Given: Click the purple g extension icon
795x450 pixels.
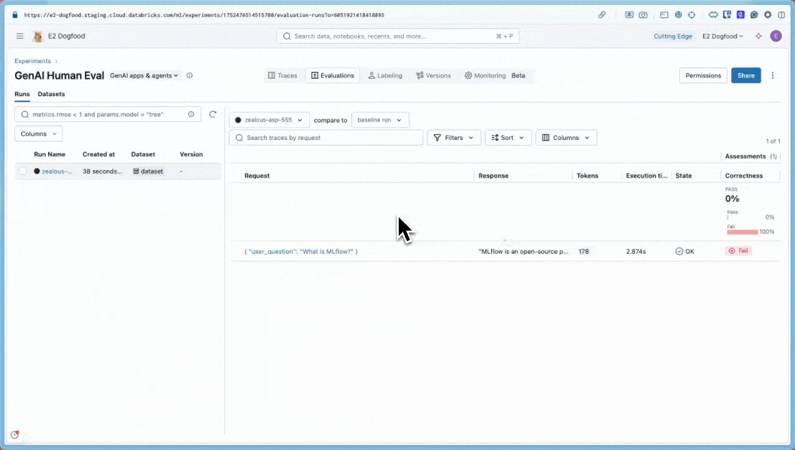Looking at the screenshot, I should pyautogui.click(x=741, y=14).
